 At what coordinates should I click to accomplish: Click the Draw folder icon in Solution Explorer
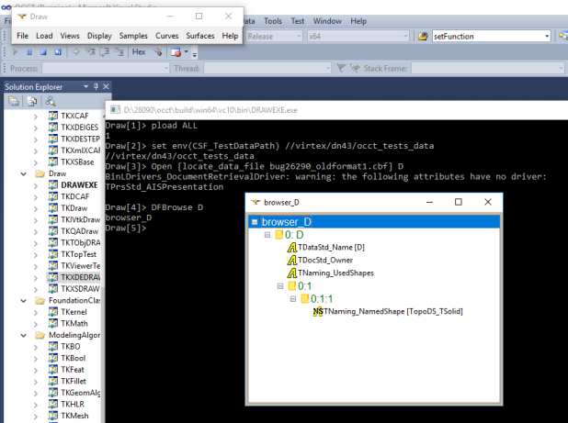pyautogui.click(x=40, y=173)
